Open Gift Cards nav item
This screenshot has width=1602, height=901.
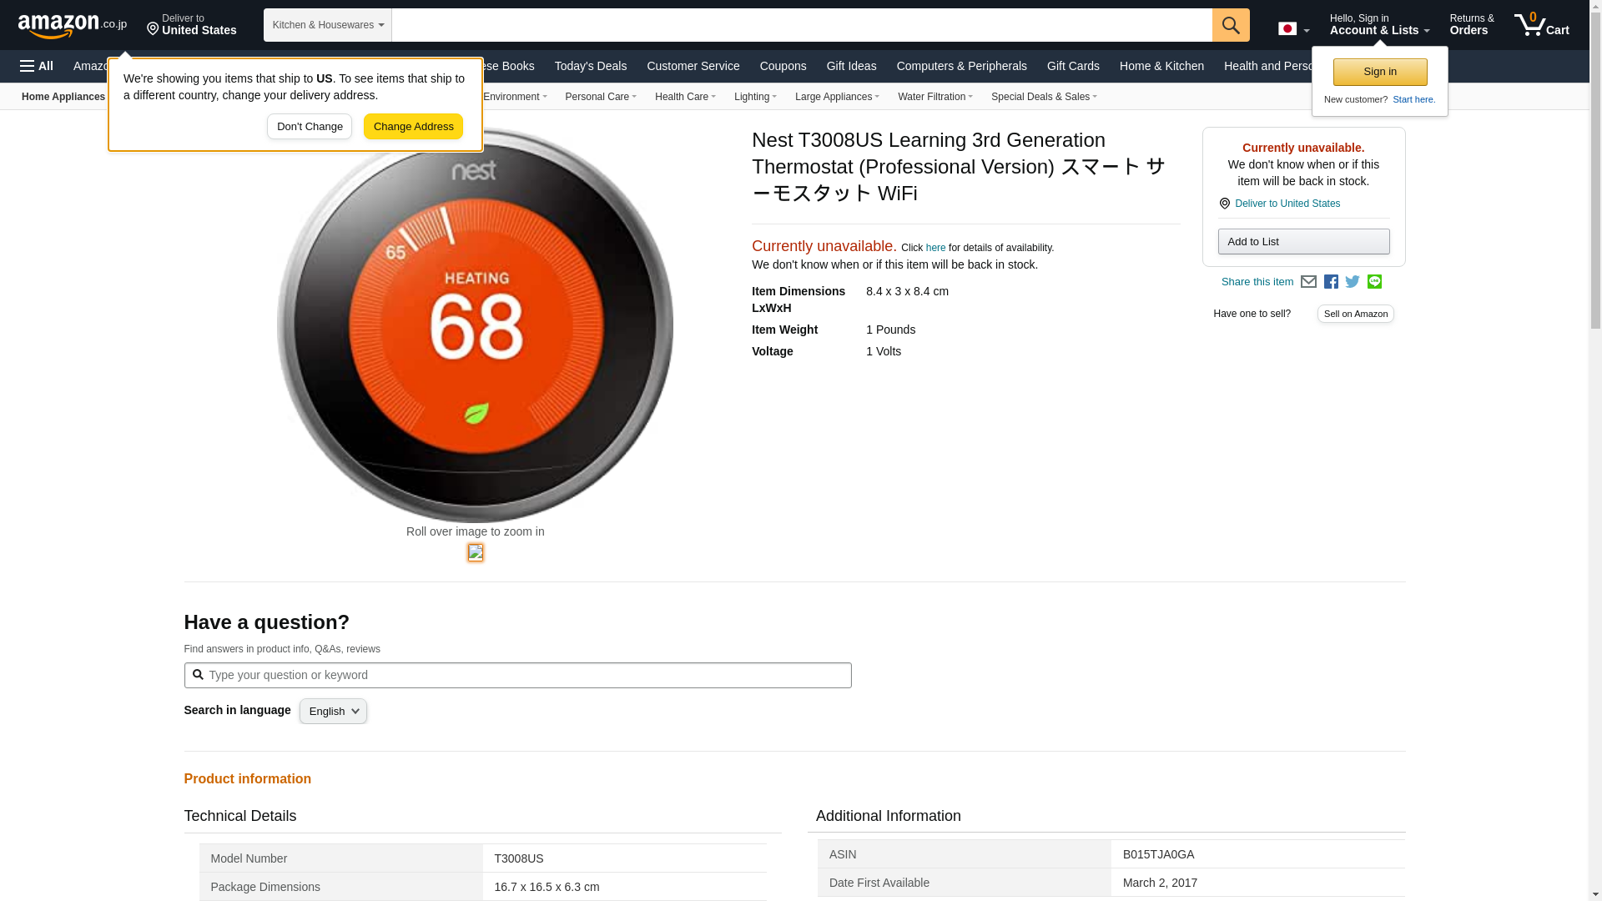point(1073,66)
